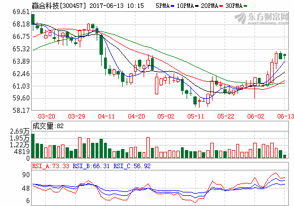Screen dimensions: 294x206
Task: Click the 48 RSI axis label
Action: 26,189
